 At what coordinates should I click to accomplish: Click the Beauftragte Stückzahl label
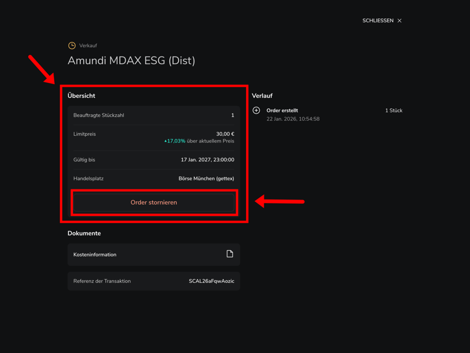point(99,115)
